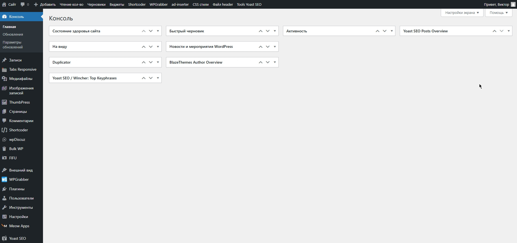This screenshot has height=243, width=517.
Task: Toggle the Активность panel triangle
Action: pyautogui.click(x=392, y=31)
